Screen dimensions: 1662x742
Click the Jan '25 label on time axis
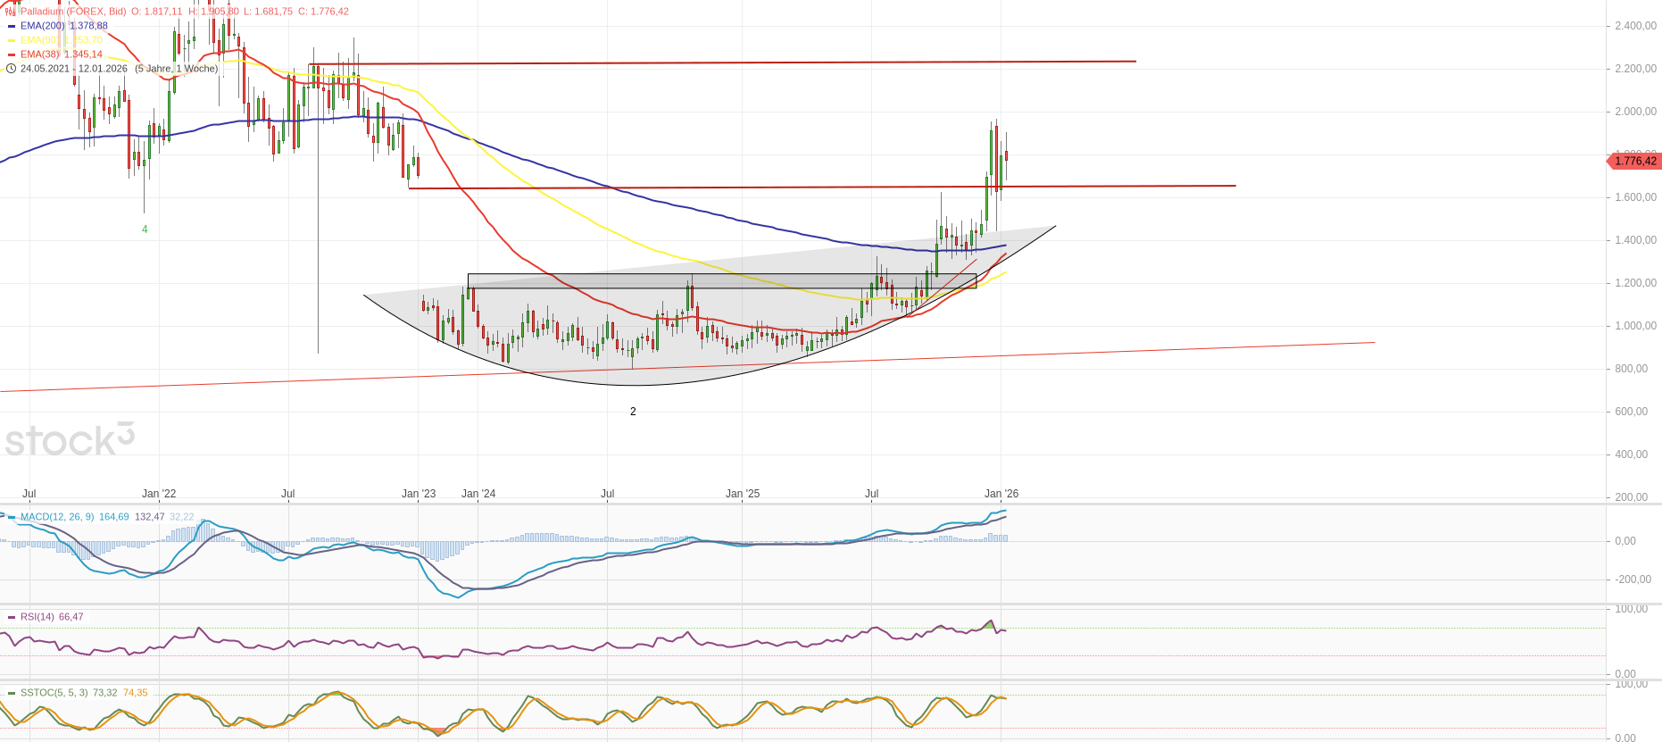(743, 494)
